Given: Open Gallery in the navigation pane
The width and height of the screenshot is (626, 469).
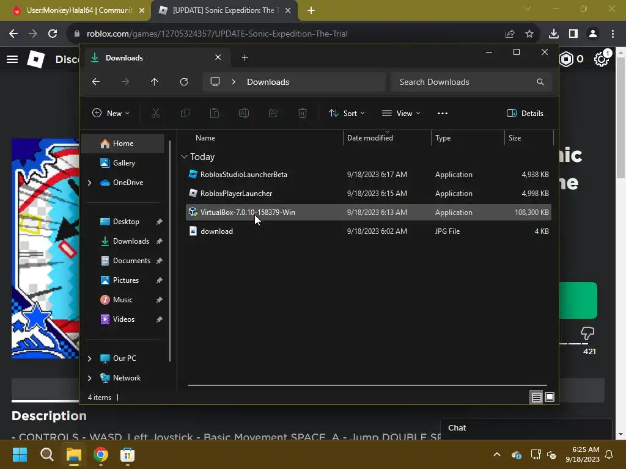Looking at the screenshot, I should [x=123, y=163].
